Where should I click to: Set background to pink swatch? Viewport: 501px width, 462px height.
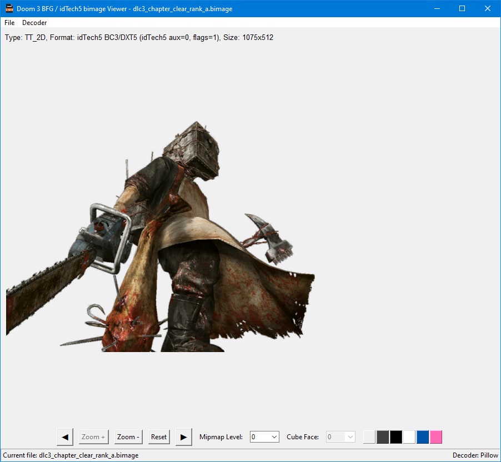coord(436,437)
